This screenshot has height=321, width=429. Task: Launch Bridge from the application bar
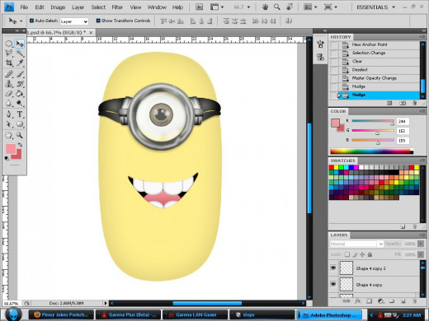[199, 7]
